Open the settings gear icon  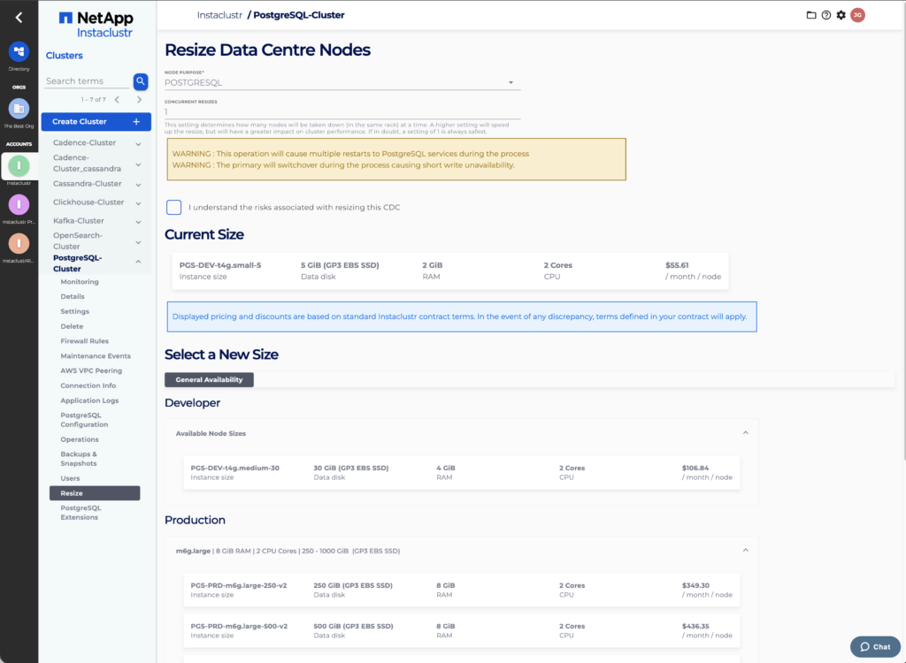(x=841, y=15)
